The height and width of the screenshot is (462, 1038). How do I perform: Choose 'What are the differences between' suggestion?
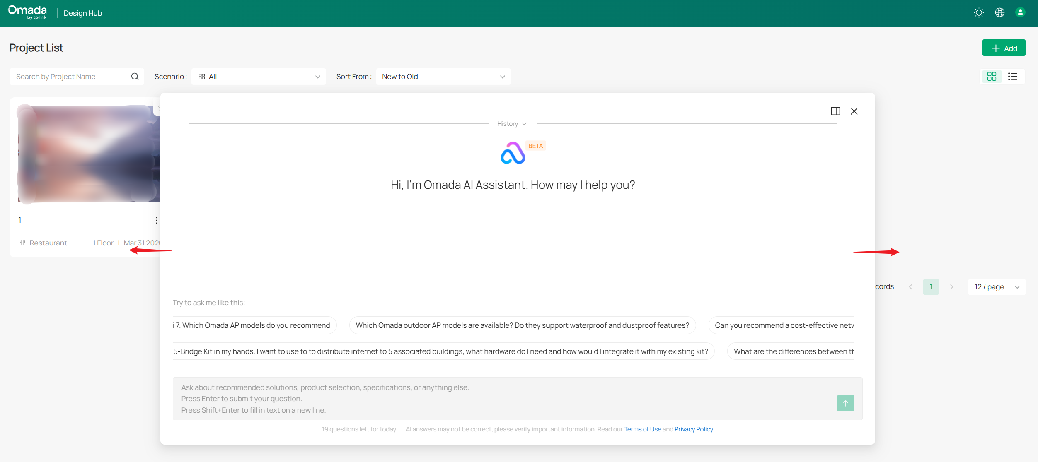click(791, 351)
